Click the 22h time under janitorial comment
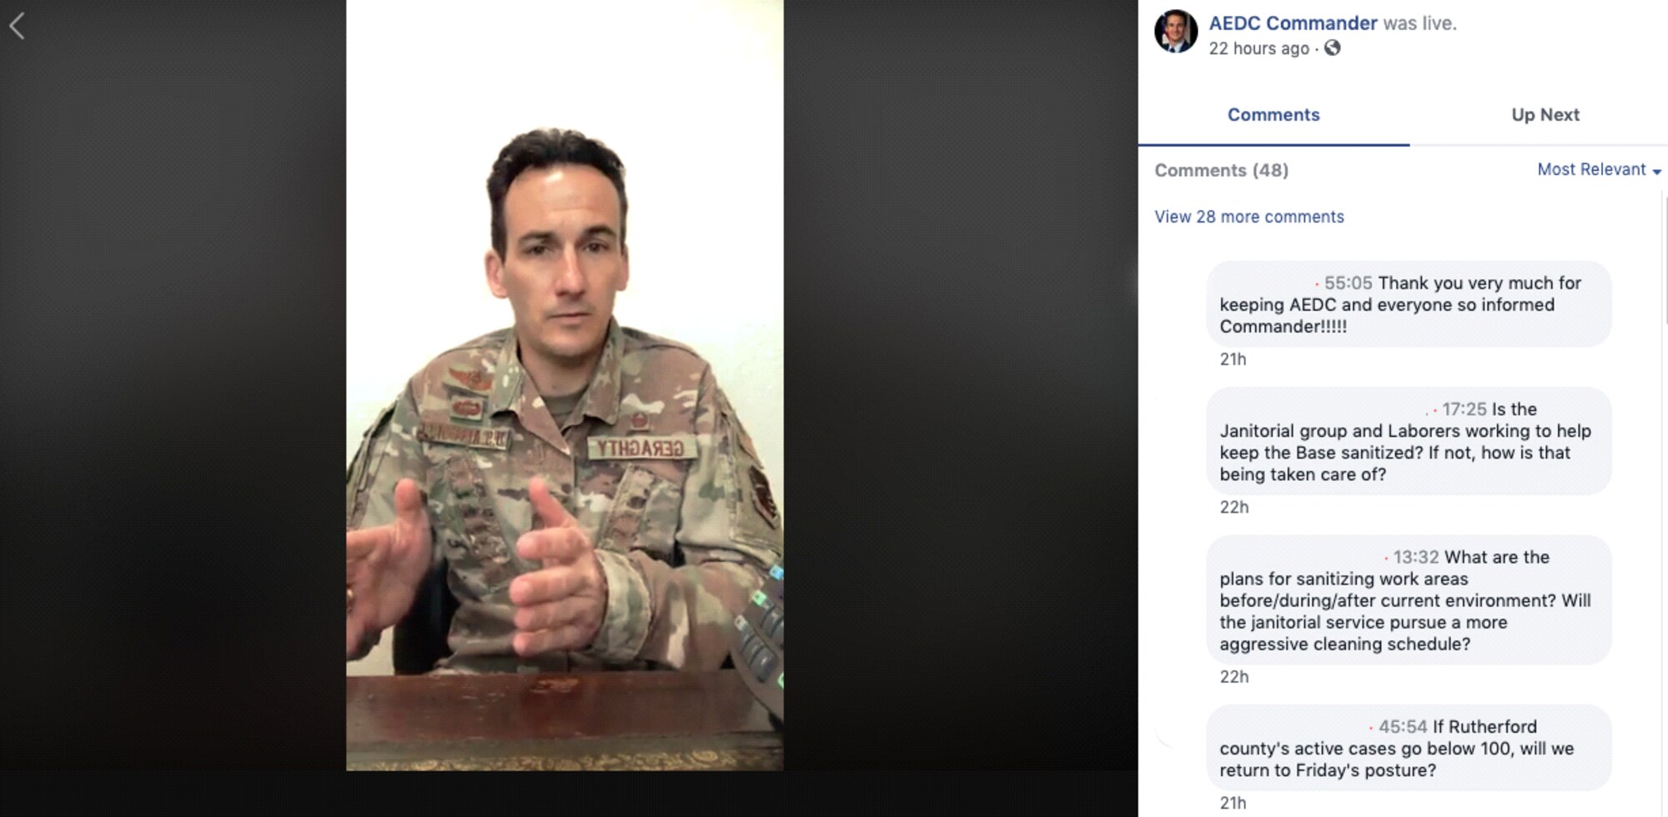This screenshot has width=1668, height=817. 1234,507
